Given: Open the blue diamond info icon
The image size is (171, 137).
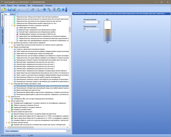Looking at the screenshot, I should (x=45, y=9).
